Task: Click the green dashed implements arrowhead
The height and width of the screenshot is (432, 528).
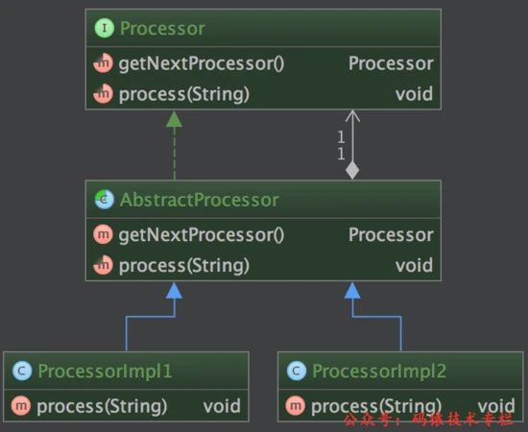Action: point(174,119)
